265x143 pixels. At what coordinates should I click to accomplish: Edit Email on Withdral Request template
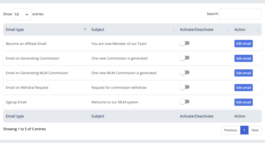tap(244, 88)
